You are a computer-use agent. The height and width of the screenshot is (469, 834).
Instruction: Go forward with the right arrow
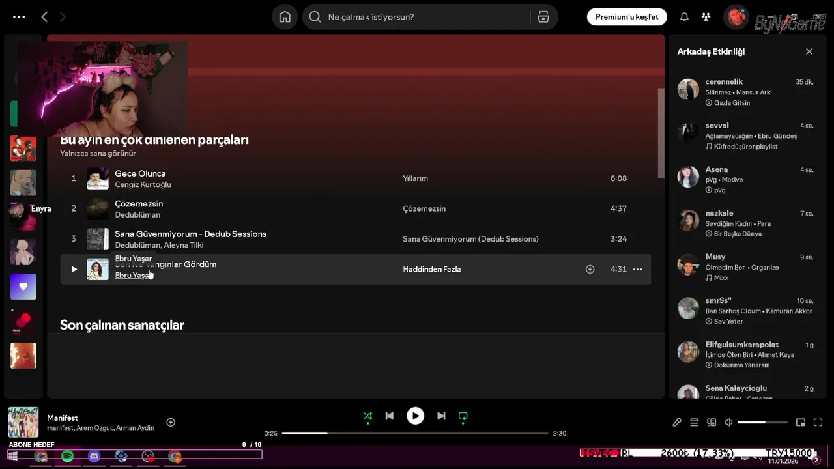[x=63, y=17]
